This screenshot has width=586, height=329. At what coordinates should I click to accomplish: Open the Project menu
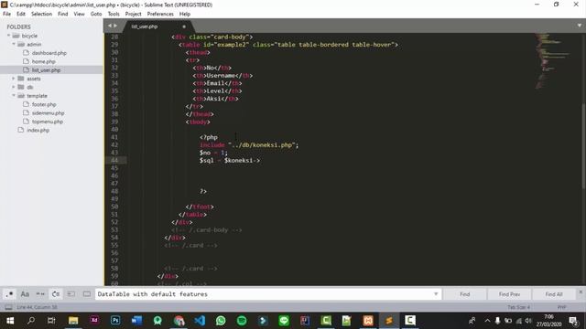point(134,14)
